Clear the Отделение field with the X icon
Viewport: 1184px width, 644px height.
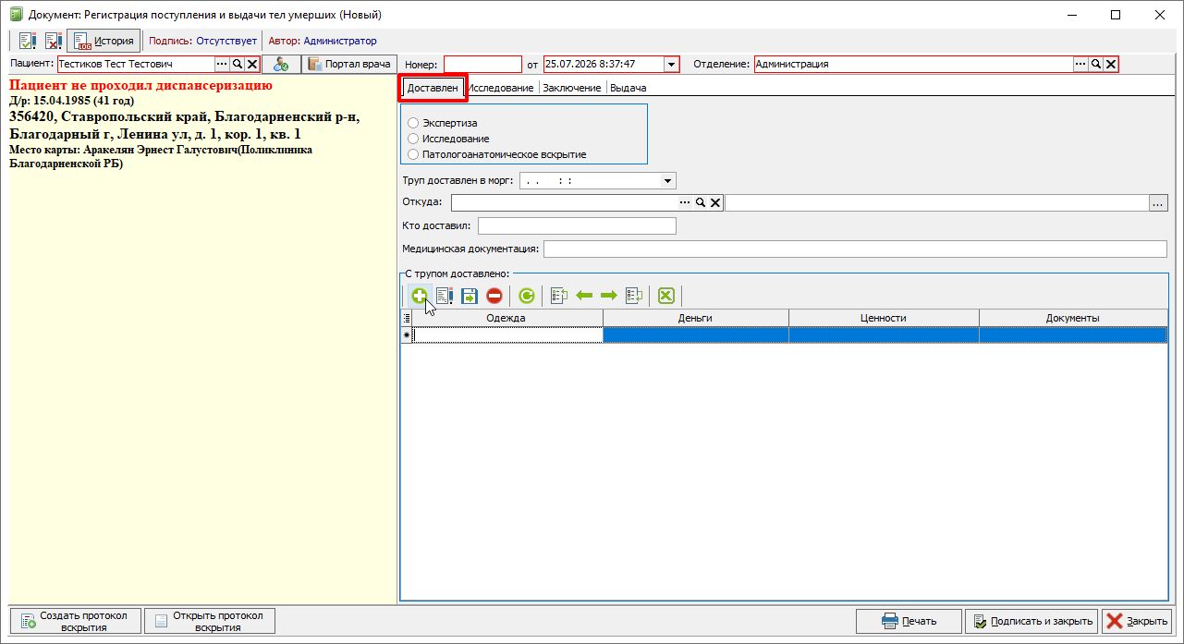tap(1111, 65)
